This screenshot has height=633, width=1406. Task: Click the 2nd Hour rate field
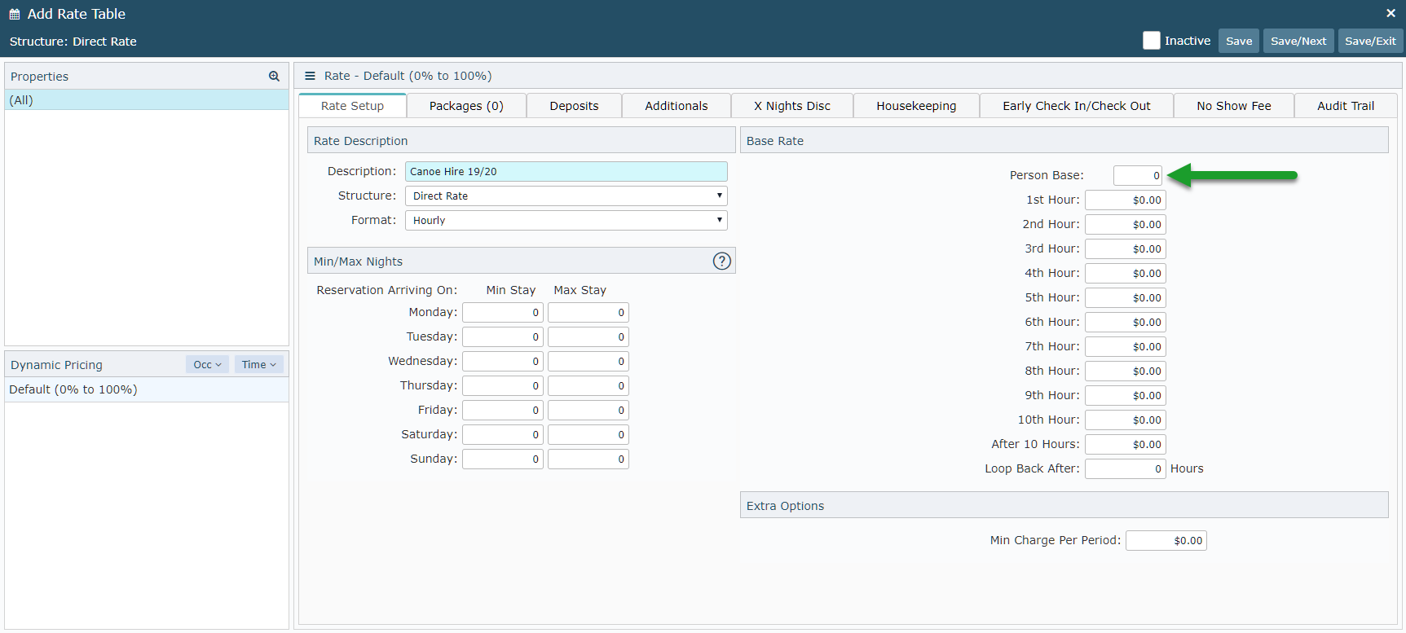[x=1126, y=224]
